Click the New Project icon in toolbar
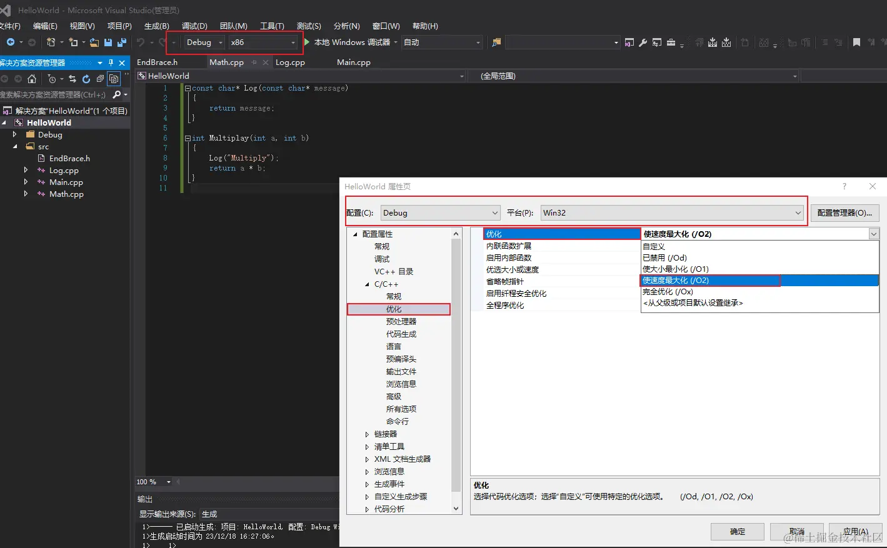The height and width of the screenshot is (548, 887). [51, 42]
